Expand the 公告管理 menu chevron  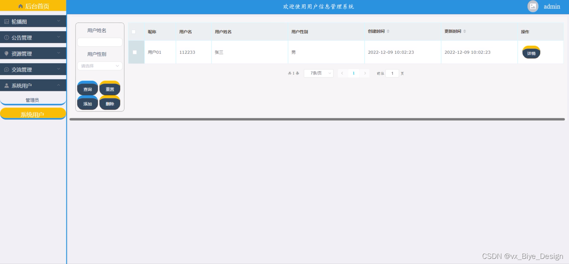click(58, 37)
